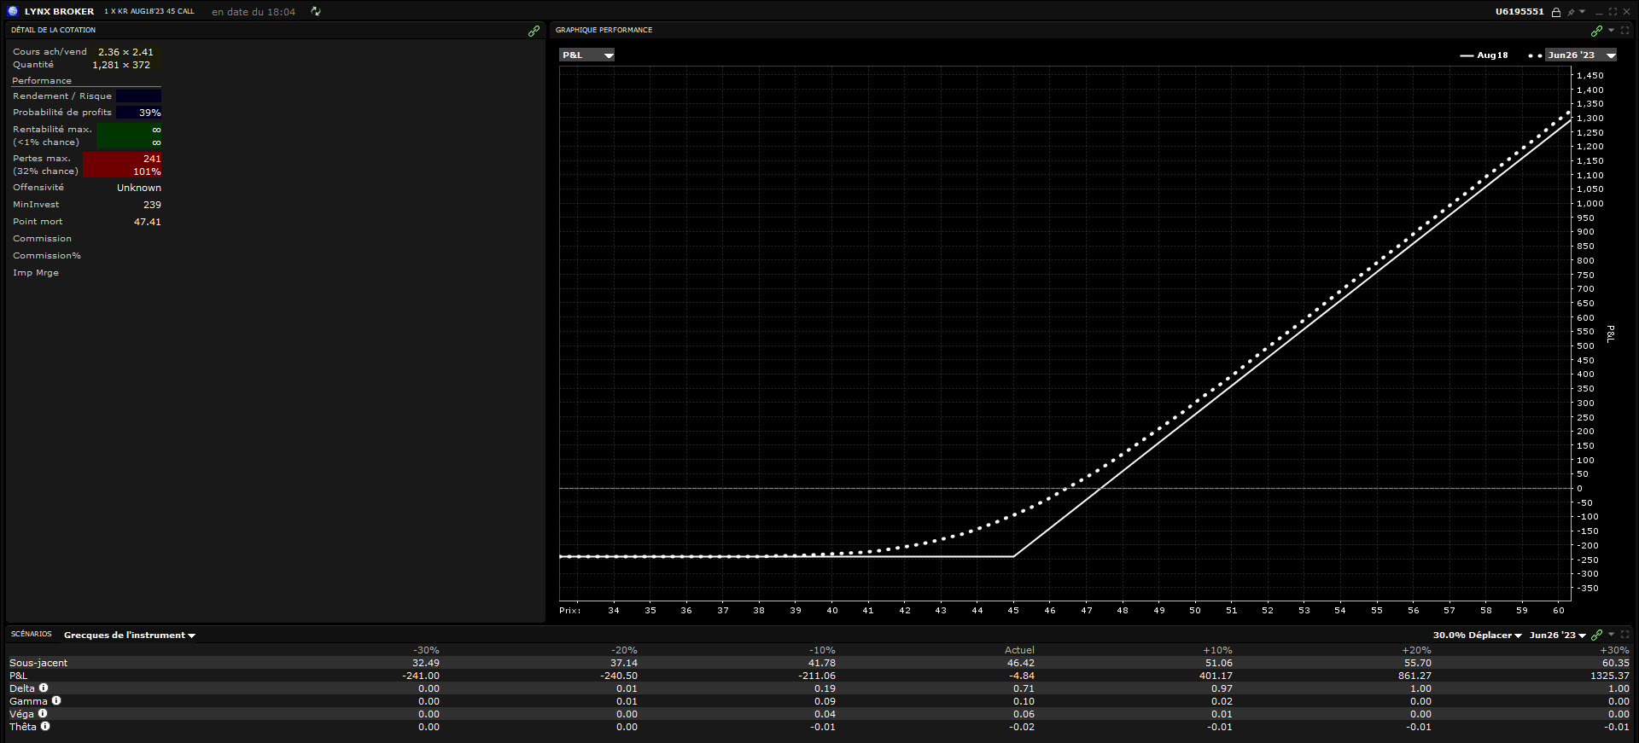Click the P&L value 401.17
Screen dimensions: 1639x743
[x=1216, y=676]
